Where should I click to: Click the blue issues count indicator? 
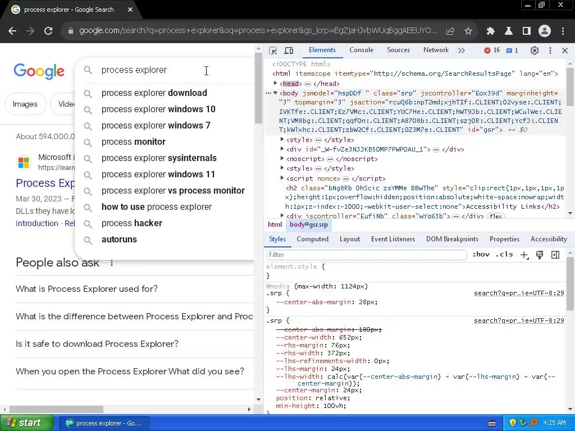[x=512, y=51]
